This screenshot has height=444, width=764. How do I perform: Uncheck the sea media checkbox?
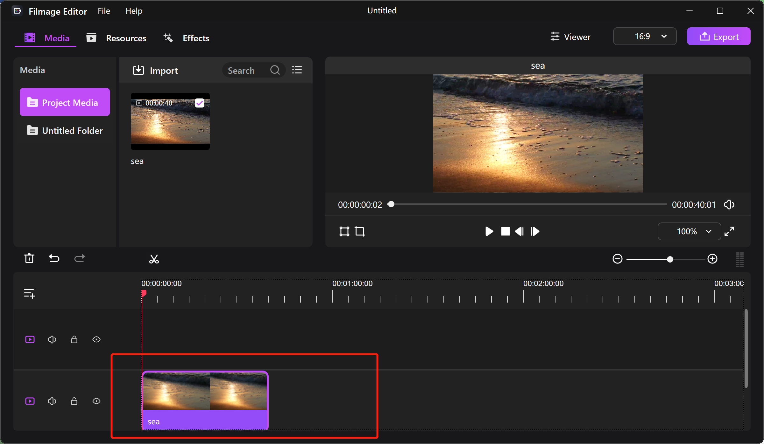pyautogui.click(x=200, y=103)
